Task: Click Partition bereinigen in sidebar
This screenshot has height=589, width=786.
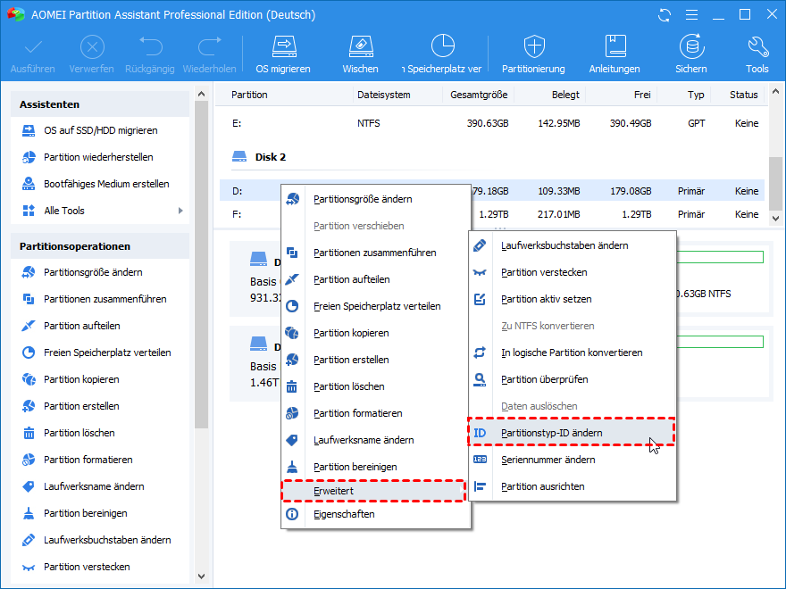Action: [85, 513]
